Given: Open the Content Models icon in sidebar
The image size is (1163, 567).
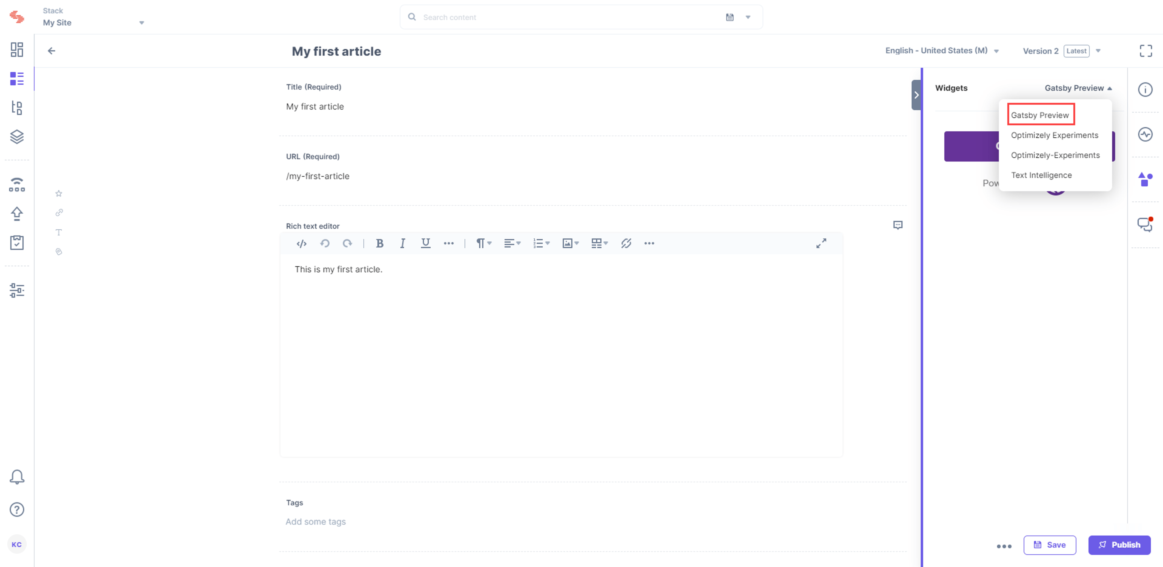Looking at the screenshot, I should 17,107.
